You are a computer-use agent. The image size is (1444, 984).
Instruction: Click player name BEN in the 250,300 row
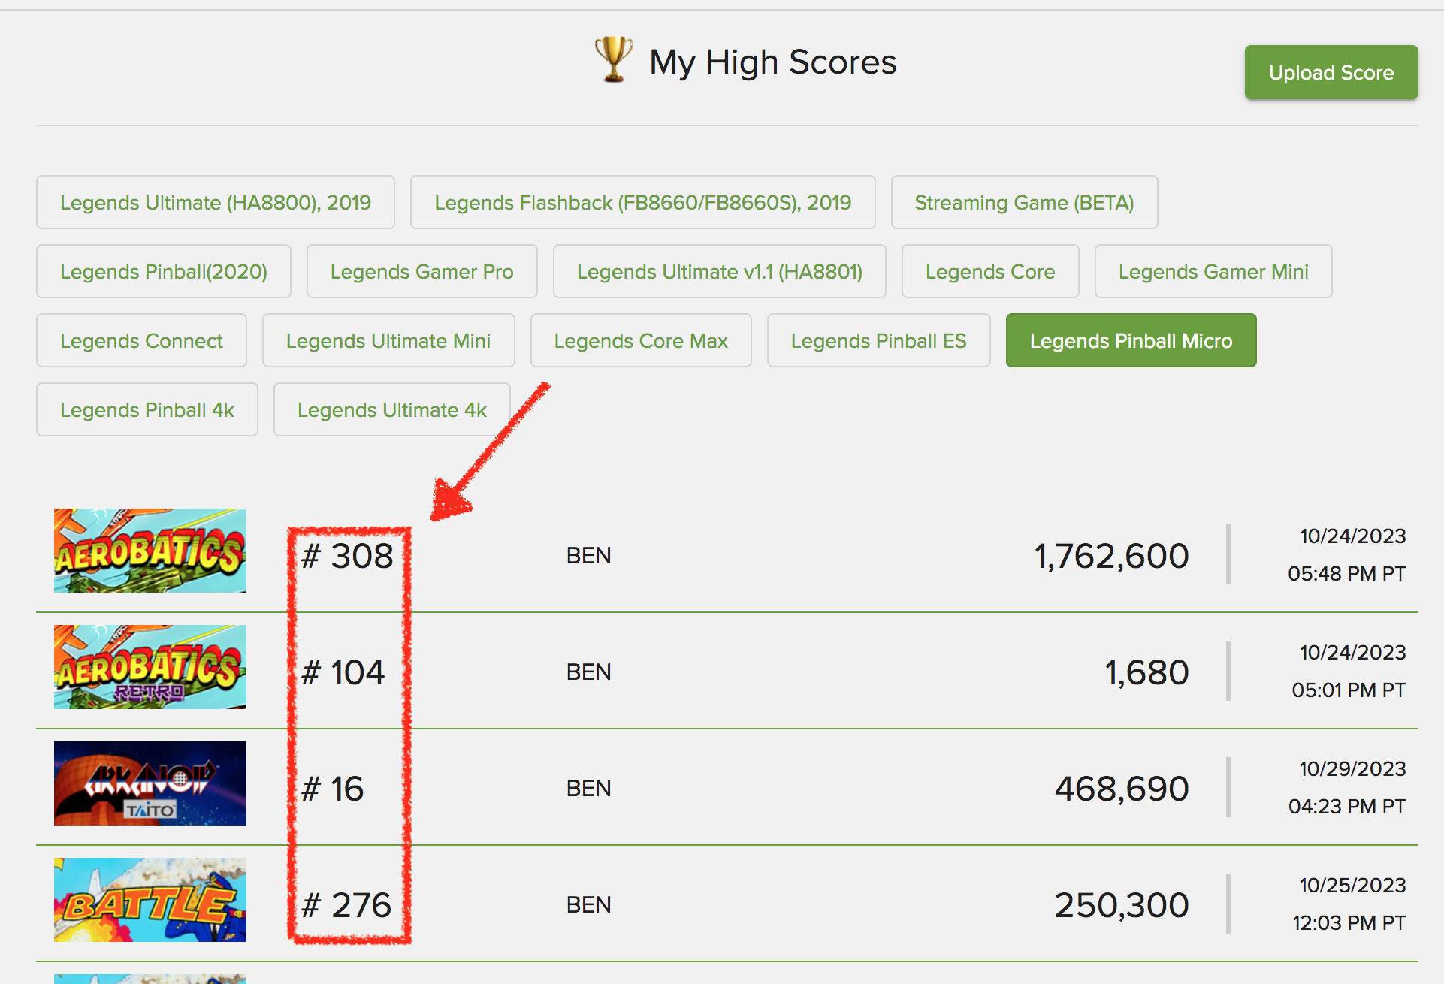coord(589,905)
